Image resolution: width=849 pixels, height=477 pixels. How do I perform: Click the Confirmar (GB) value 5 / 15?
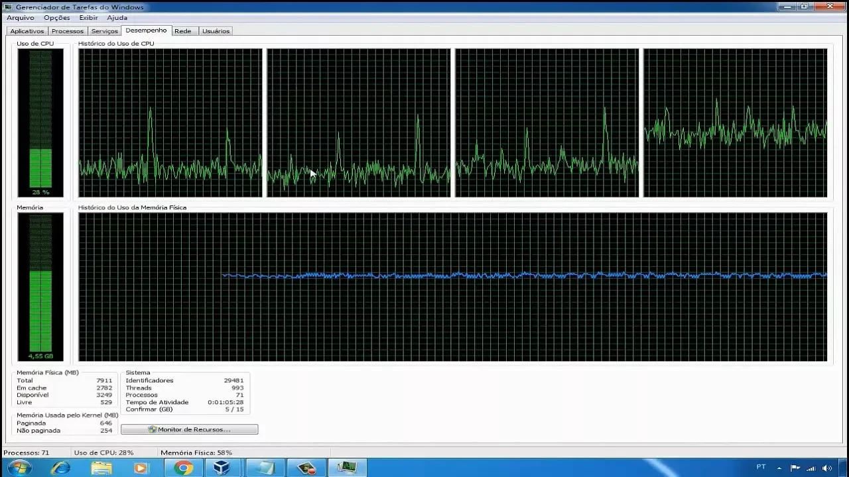point(234,410)
